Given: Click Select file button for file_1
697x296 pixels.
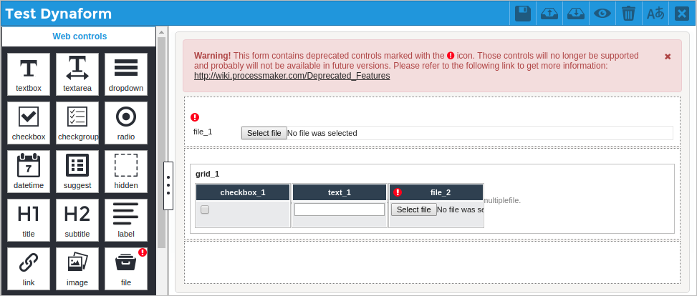Looking at the screenshot, I should (264, 133).
